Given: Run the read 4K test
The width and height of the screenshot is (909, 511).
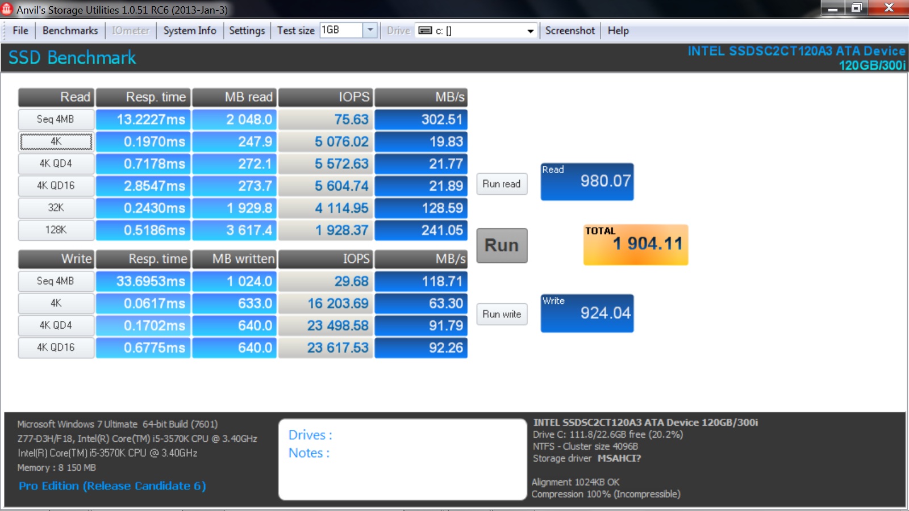Looking at the screenshot, I should (x=56, y=141).
